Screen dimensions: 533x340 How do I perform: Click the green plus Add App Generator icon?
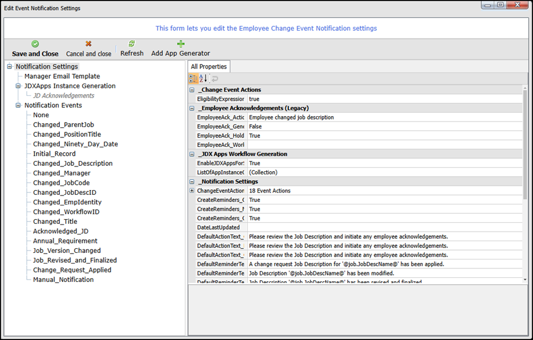coord(181,44)
